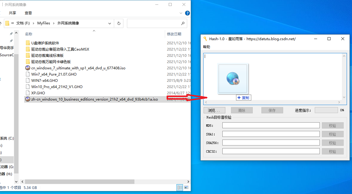Click the SHA1 input field
352x194 pixels.
[271, 134]
